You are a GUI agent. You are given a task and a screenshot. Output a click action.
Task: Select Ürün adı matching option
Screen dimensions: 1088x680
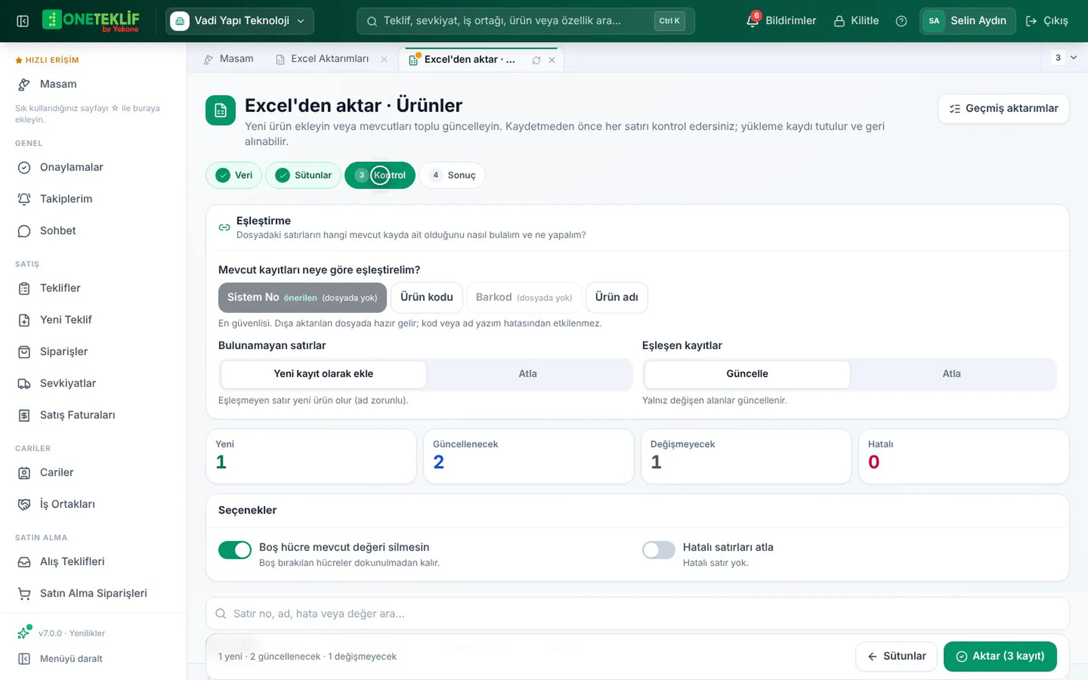coord(616,297)
